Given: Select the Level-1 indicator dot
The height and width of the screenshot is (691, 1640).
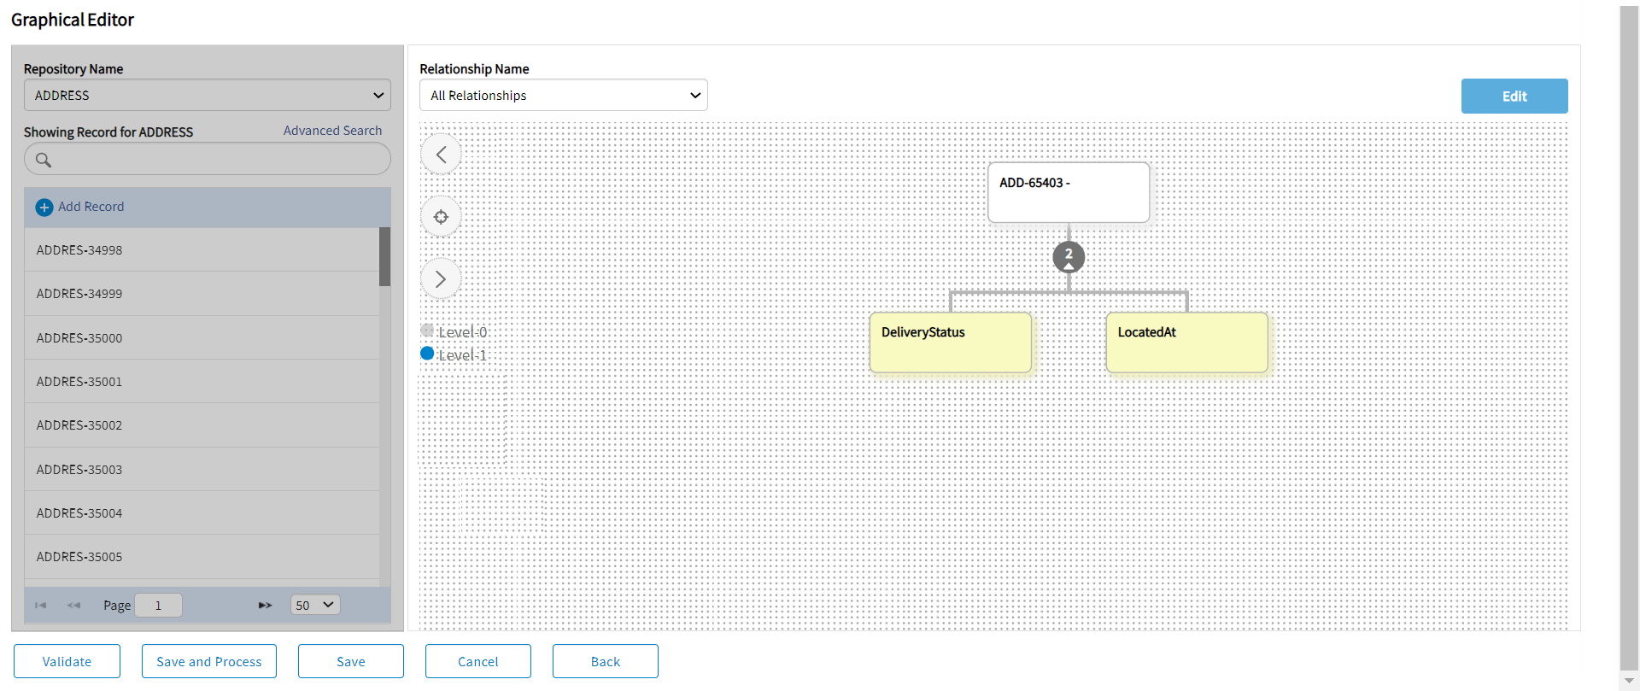Looking at the screenshot, I should [427, 354].
